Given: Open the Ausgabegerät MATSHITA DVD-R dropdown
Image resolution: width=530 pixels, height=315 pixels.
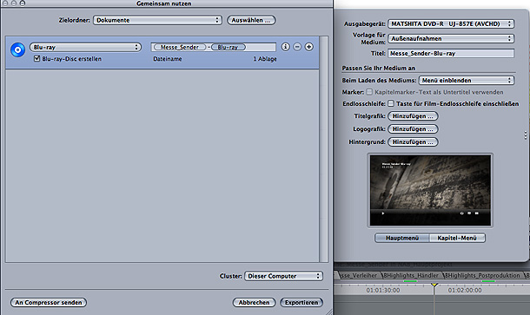Looking at the screenshot, I should click(x=451, y=24).
